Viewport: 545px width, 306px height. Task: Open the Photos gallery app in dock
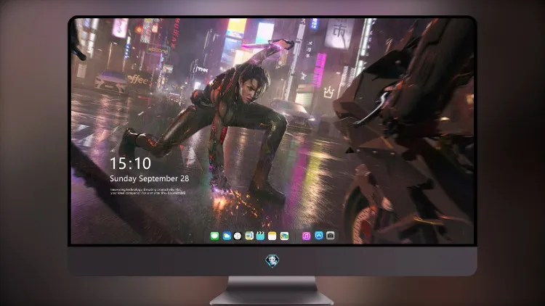[x=284, y=236]
